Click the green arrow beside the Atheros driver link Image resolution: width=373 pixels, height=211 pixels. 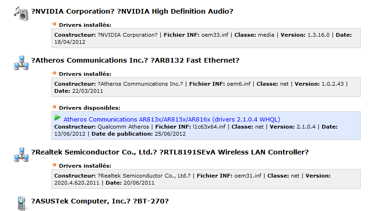58,118
